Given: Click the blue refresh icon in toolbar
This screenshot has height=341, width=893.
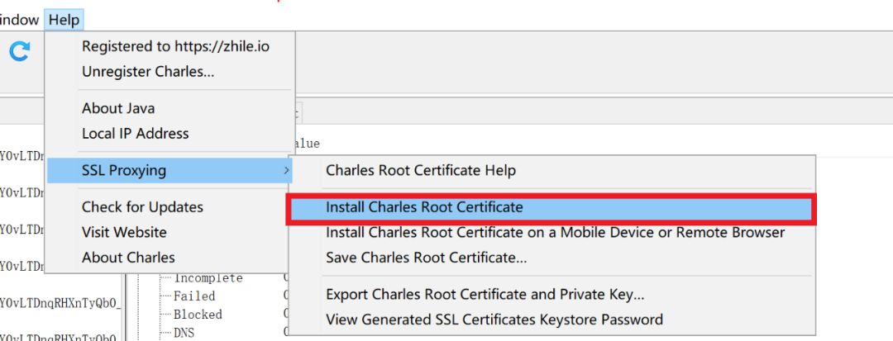Looking at the screenshot, I should [19, 52].
